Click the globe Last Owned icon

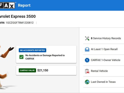click(x=87, y=82)
